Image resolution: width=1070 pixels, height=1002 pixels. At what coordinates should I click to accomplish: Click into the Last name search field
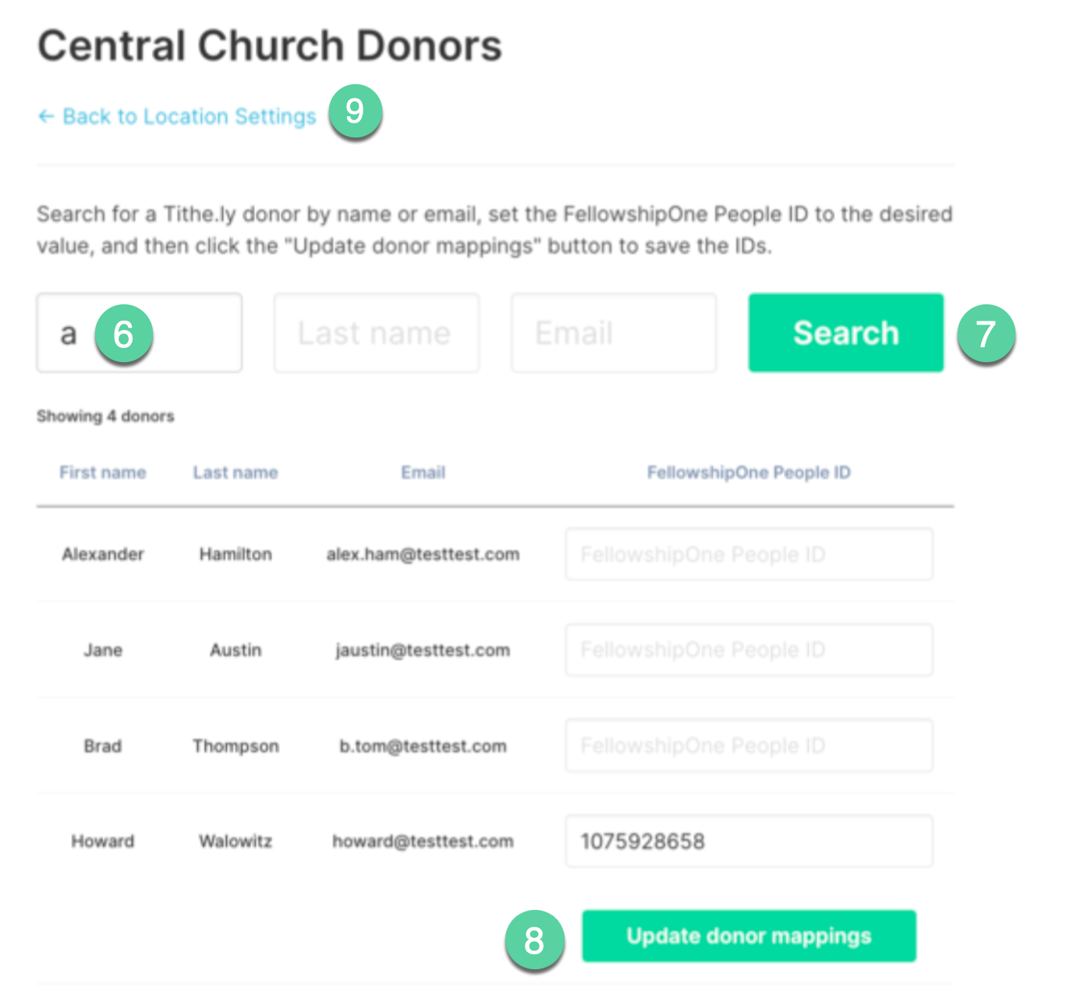pyautogui.click(x=376, y=333)
